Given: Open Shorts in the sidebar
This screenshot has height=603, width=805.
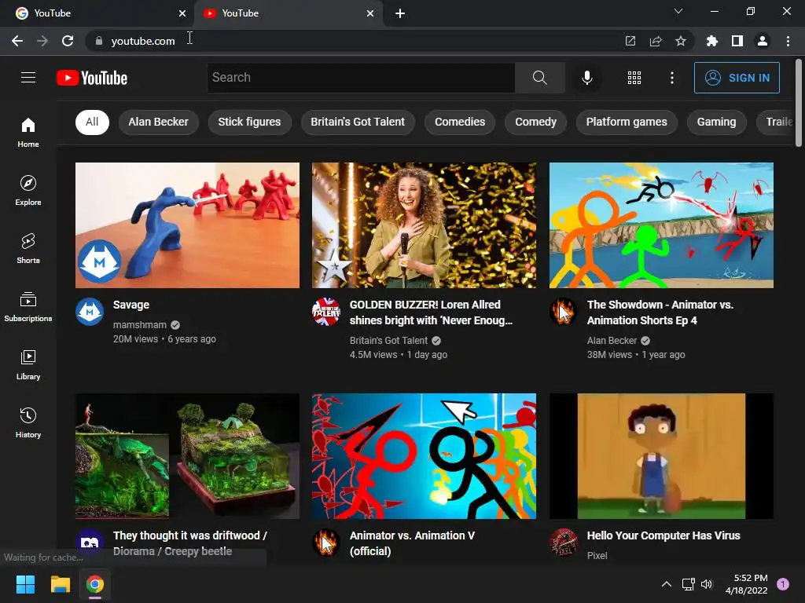Looking at the screenshot, I should tap(28, 248).
